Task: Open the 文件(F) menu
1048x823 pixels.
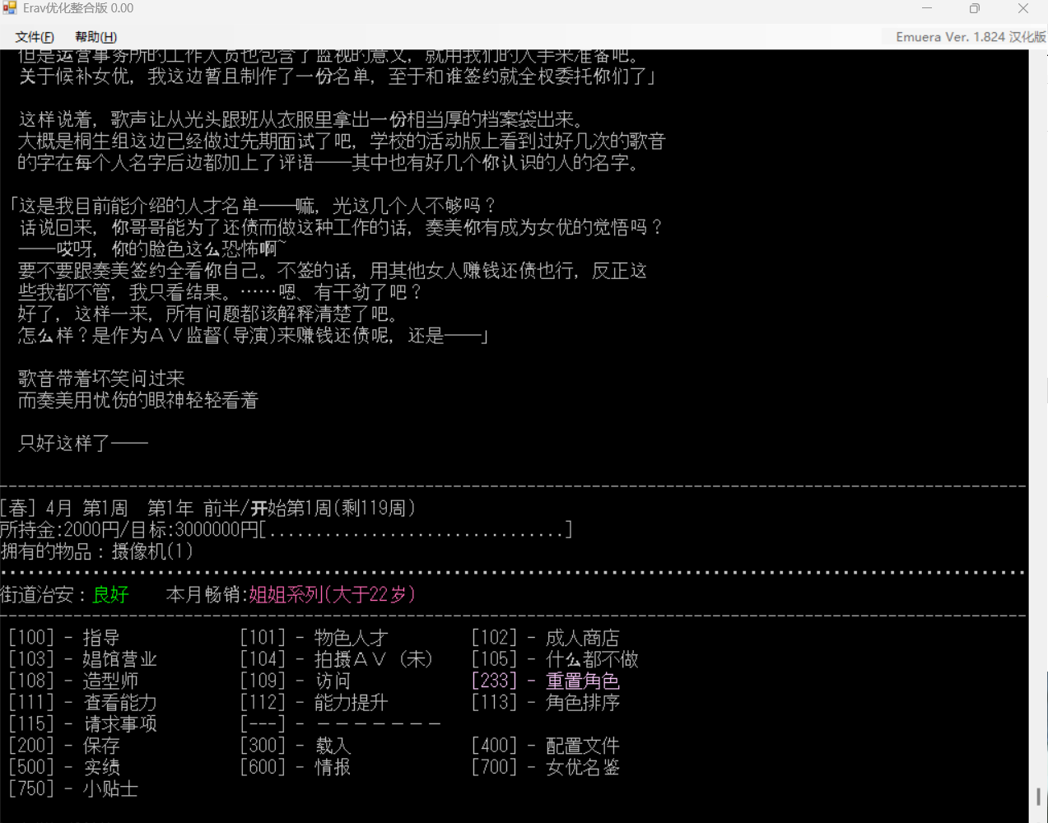Action: pyautogui.click(x=34, y=37)
